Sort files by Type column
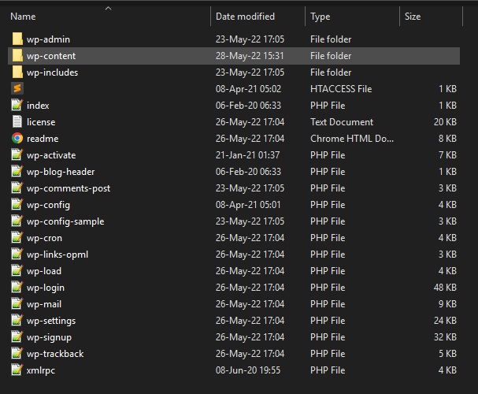The width and height of the screenshot is (478, 394). pyautogui.click(x=321, y=17)
